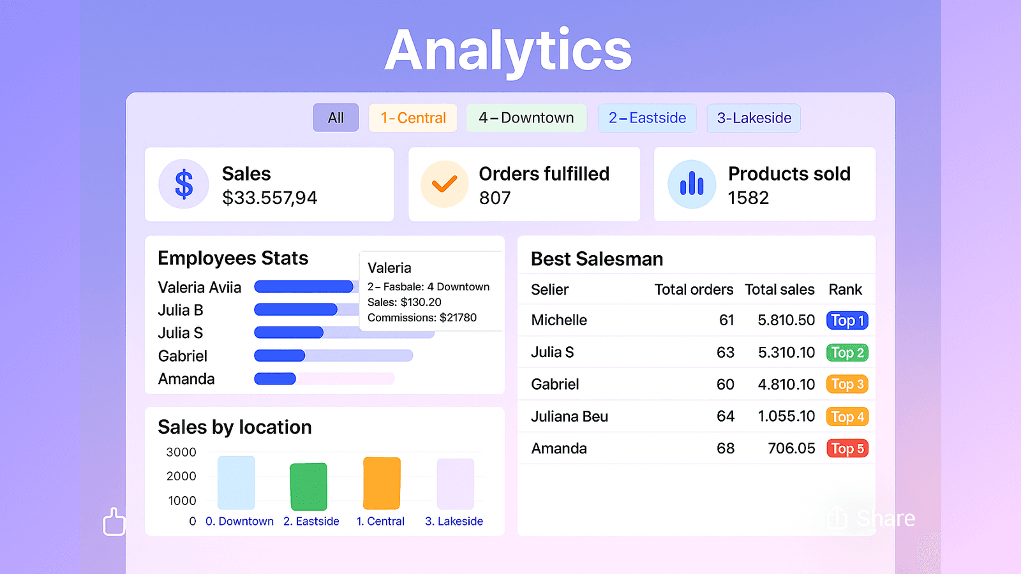The image size is (1021, 574).
Task: Enable the 2-Eastside filter
Action: click(646, 117)
